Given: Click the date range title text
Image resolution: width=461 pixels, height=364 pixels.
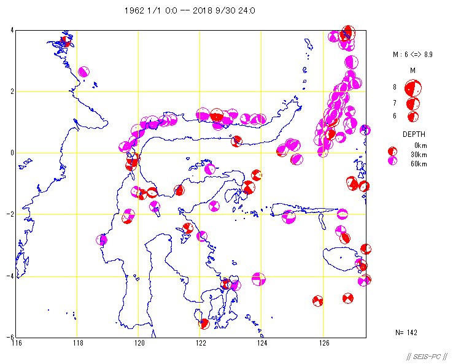Looking at the screenshot, I should 190,11.
